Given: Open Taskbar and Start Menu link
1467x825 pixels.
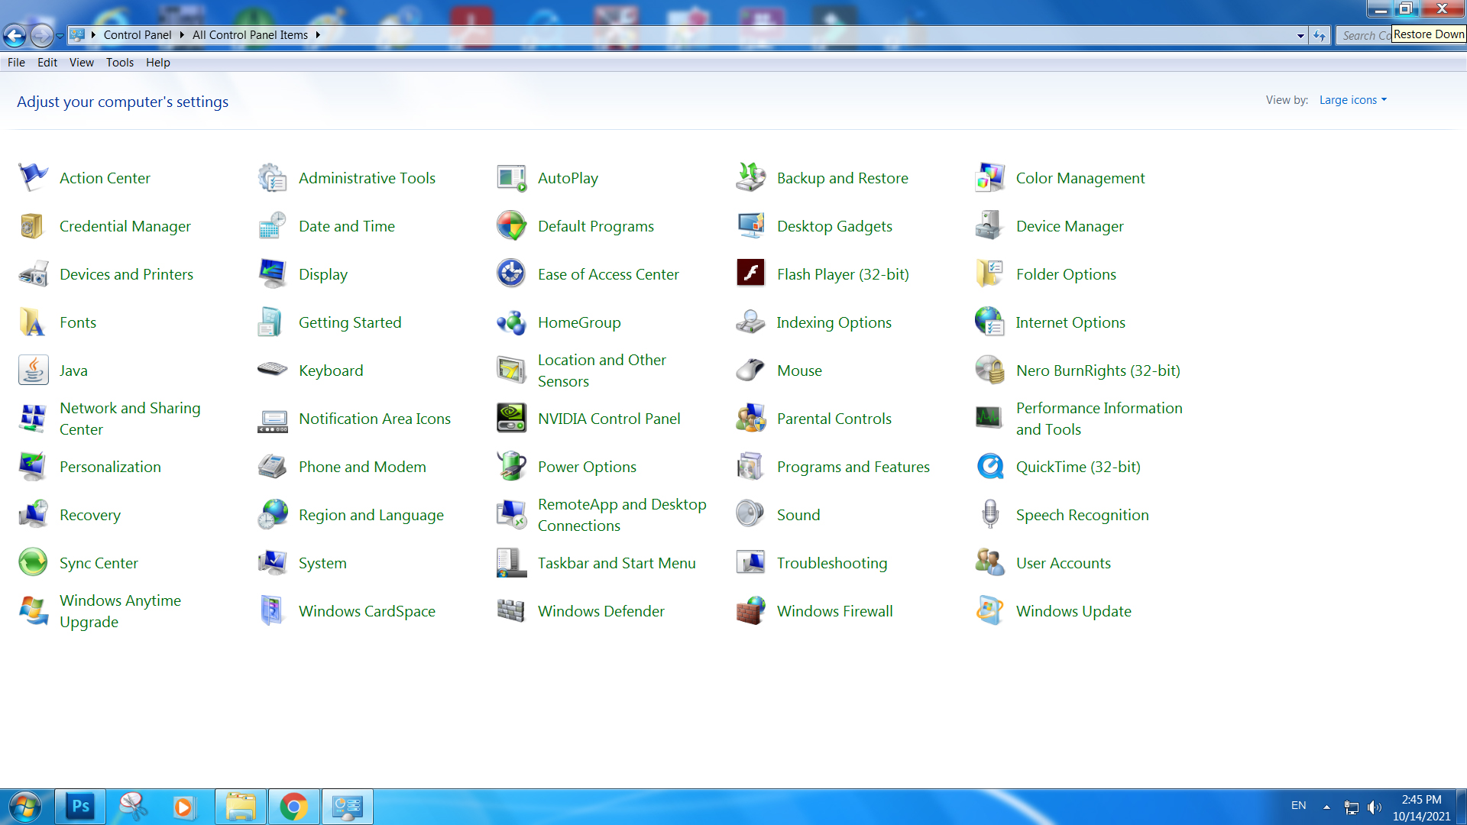Looking at the screenshot, I should point(617,563).
